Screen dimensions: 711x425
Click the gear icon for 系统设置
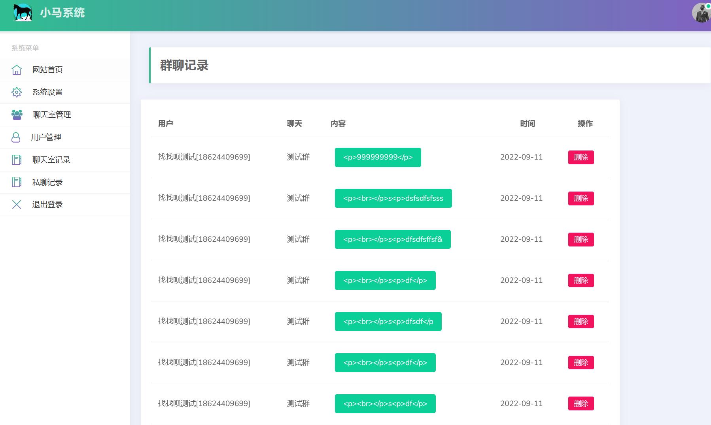tap(17, 92)
